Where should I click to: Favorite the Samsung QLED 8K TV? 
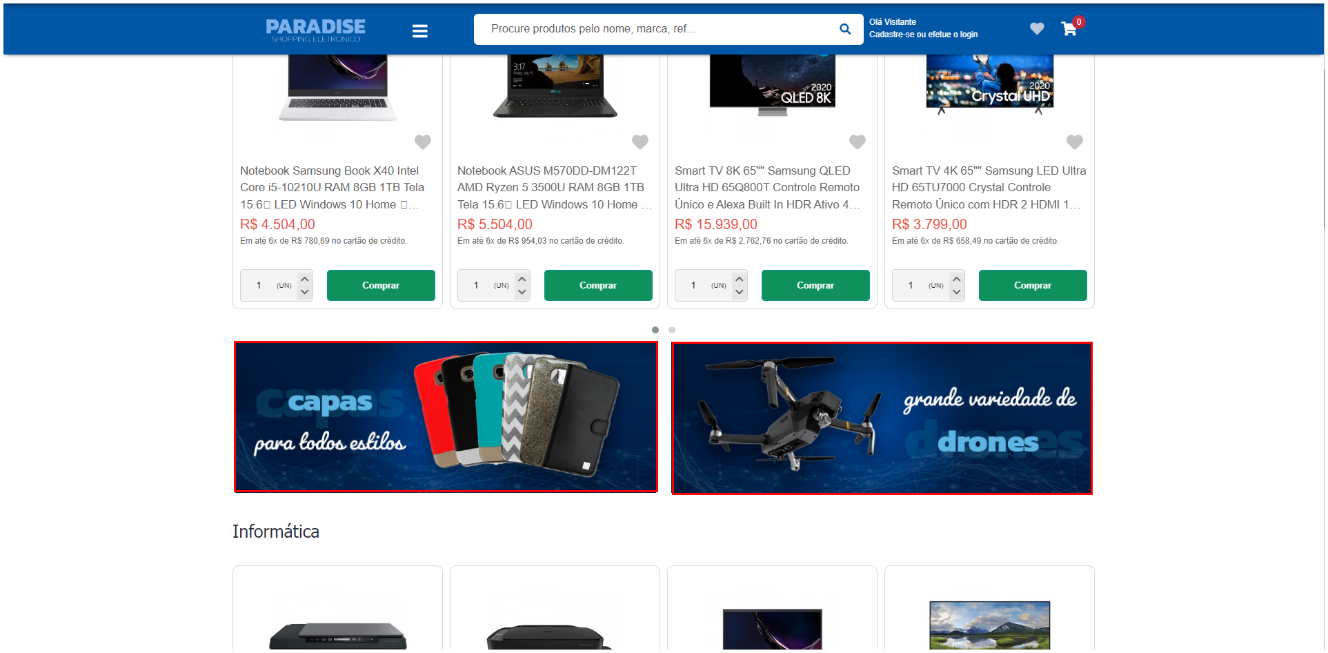tap(858, 142)
